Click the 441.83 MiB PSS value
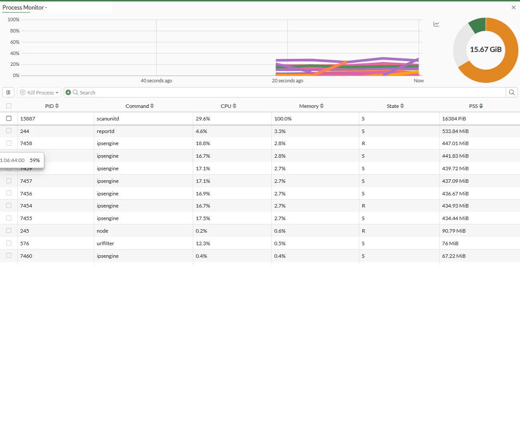520x425 pixels. [x=455, y=156]
